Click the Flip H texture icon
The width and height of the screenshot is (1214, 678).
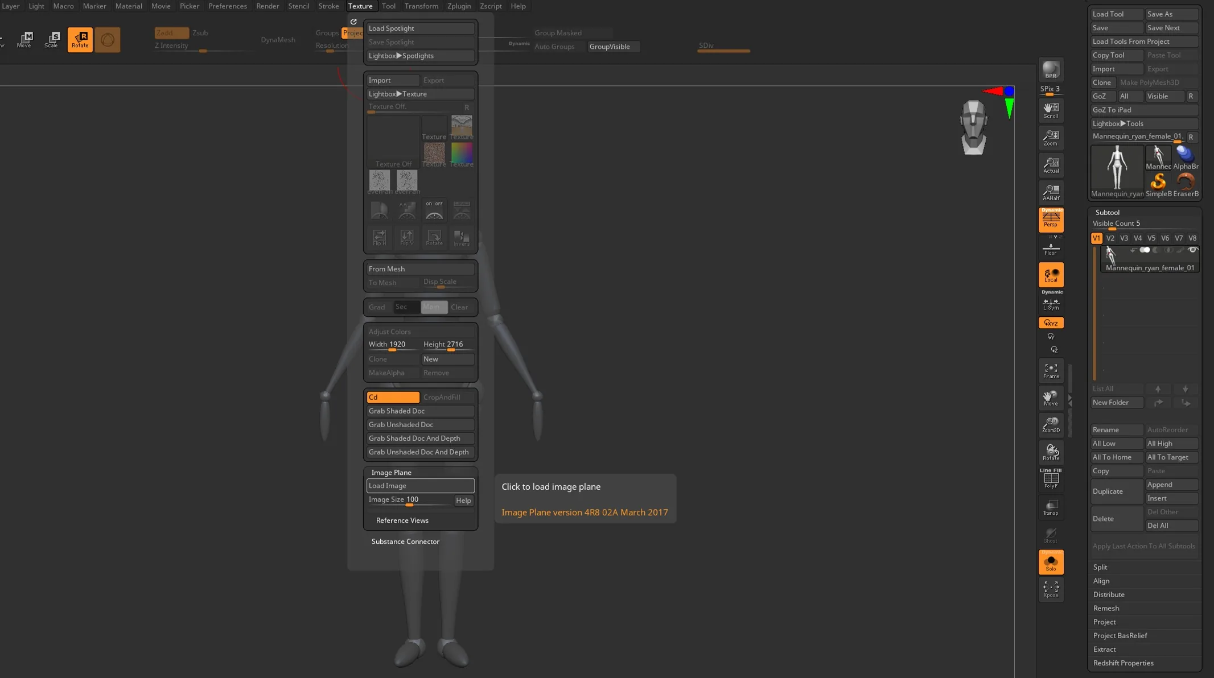coord(380,237)
